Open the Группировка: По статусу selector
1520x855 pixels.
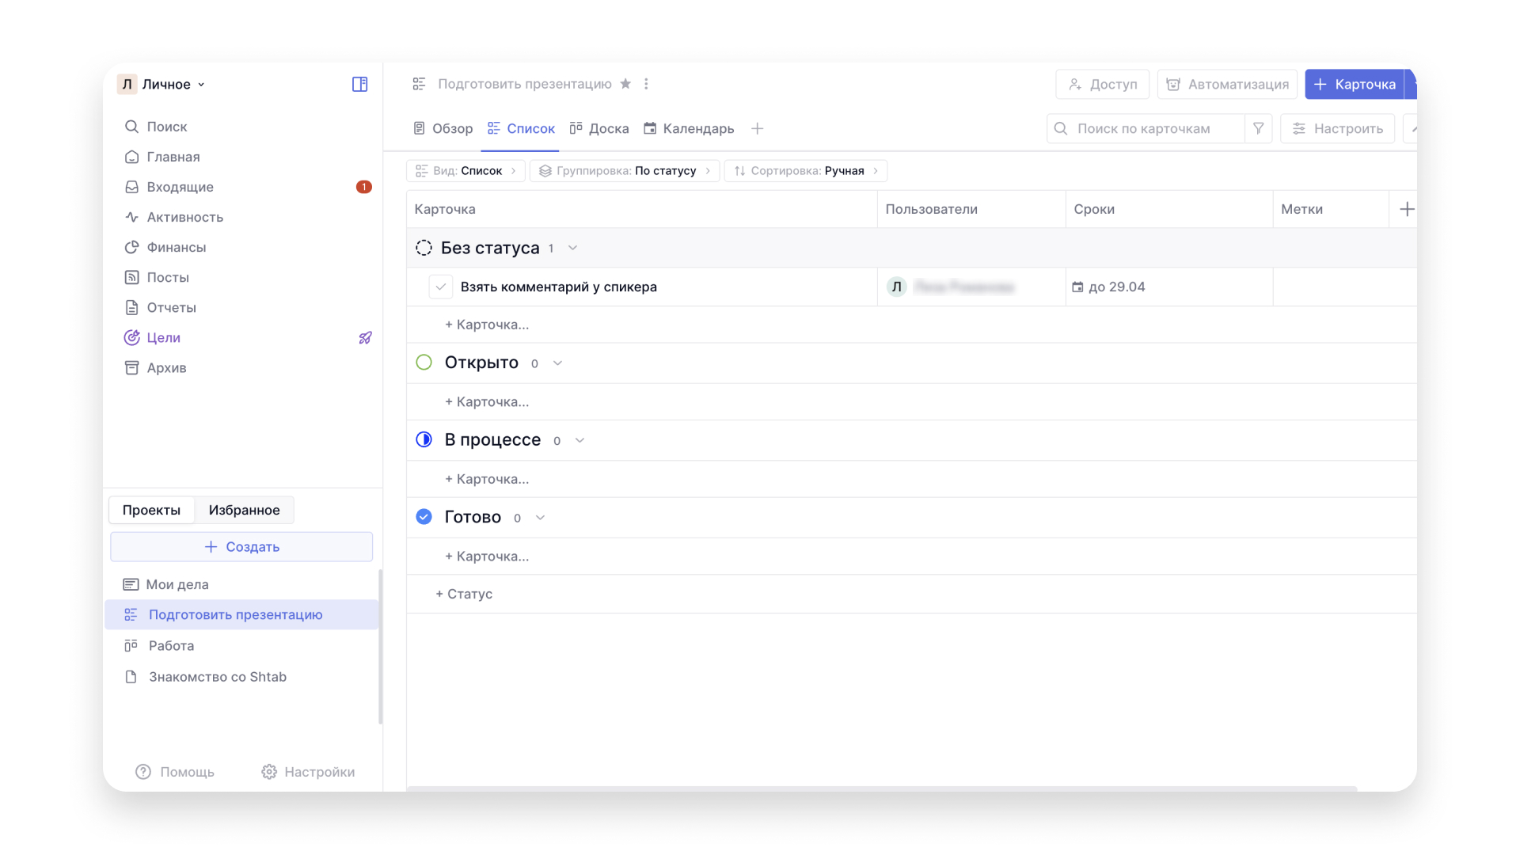tap(625, 171)
